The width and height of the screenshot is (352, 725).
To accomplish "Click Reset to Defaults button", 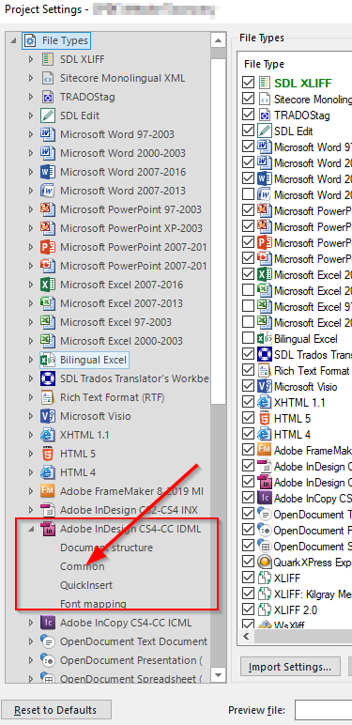I will coord(55,710).
